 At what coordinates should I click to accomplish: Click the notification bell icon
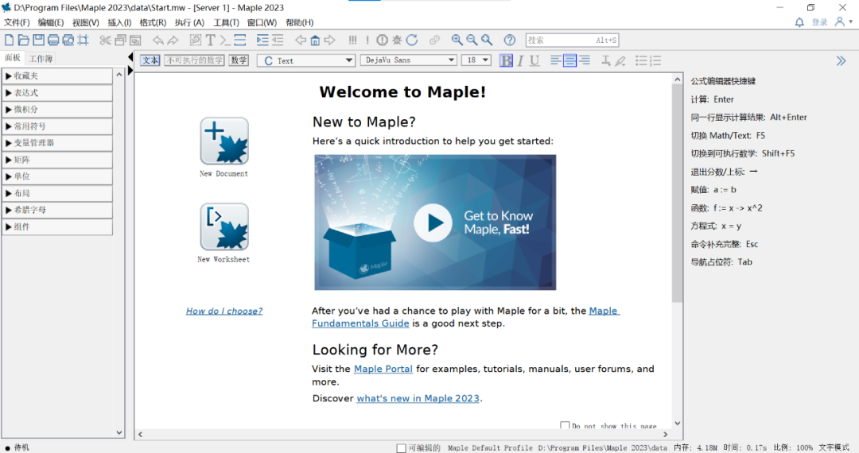point(799,22)
